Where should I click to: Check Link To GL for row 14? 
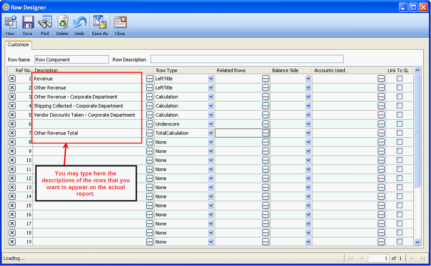[x=400, y=196]
